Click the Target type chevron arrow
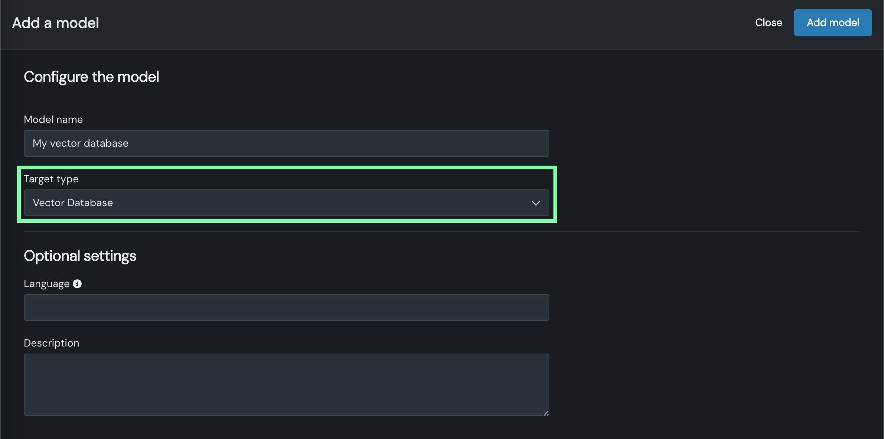Image resolution: width=884 pixels, height=439 pixels. pos(536,203)
